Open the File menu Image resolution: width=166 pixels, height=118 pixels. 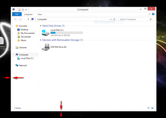(17, 14)
